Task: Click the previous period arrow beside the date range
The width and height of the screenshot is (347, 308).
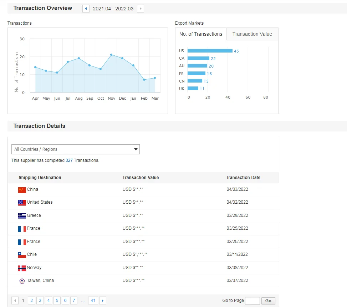Action: click(x=86, y=9)
